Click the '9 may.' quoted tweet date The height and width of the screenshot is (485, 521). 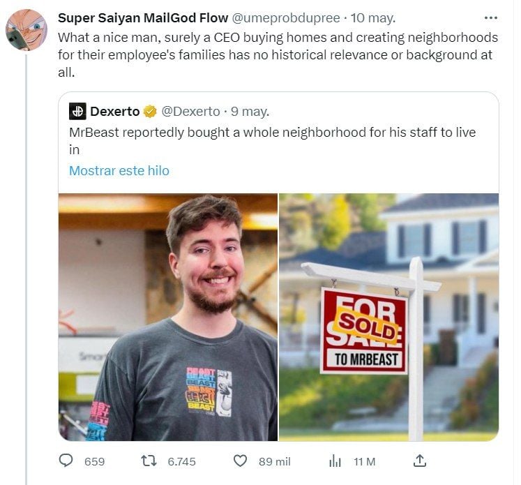click(x=250, y=111)
